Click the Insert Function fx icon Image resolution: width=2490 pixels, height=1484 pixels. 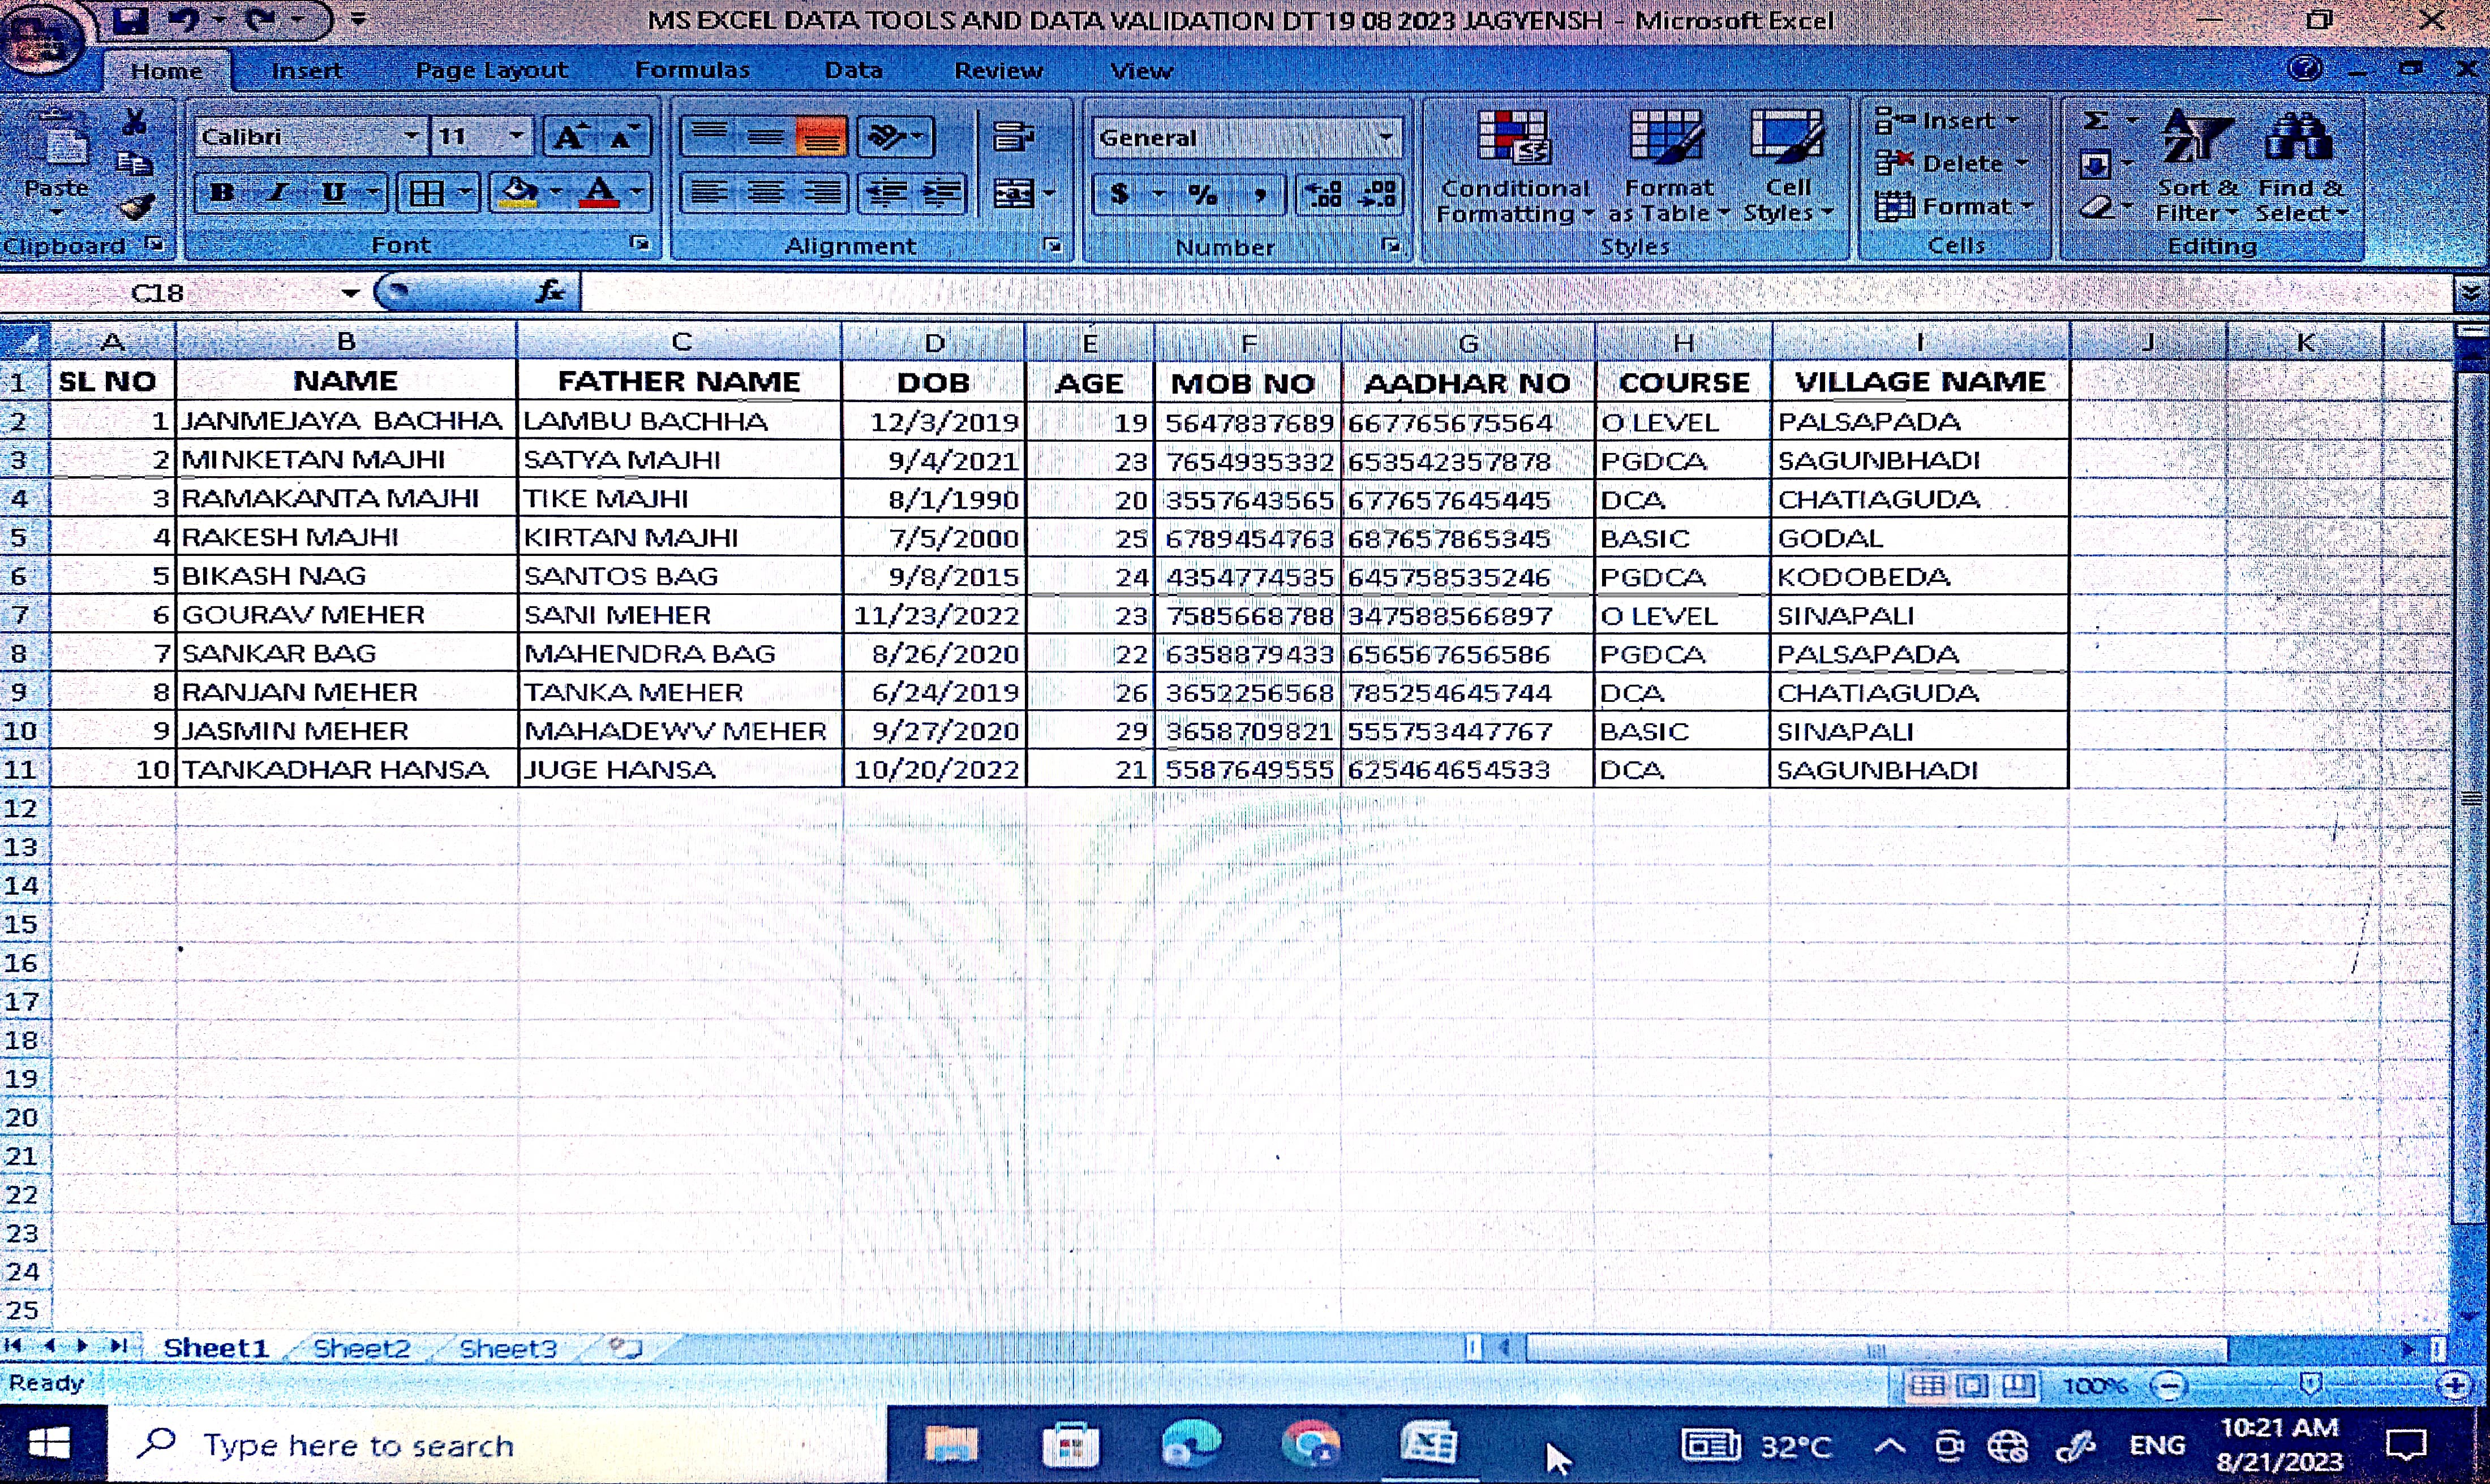pos(549,292)
